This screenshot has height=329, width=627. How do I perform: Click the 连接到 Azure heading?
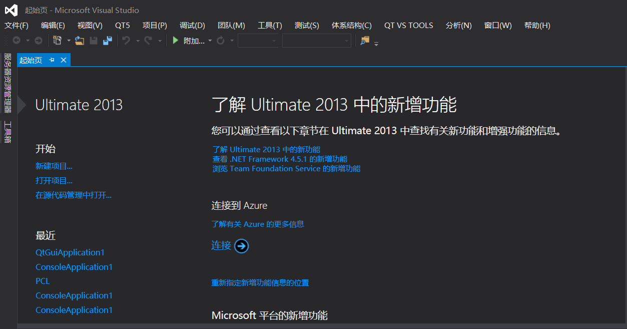(240, 205)
